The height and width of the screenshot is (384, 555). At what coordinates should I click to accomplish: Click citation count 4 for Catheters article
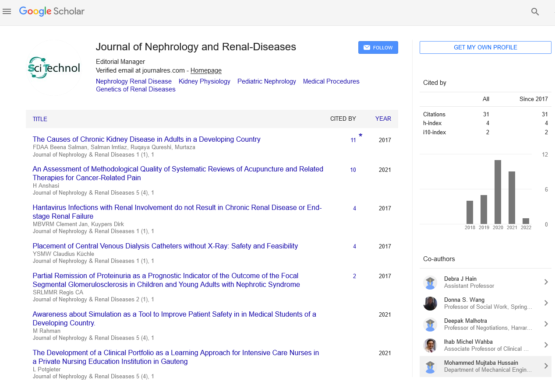pos(354,246)
